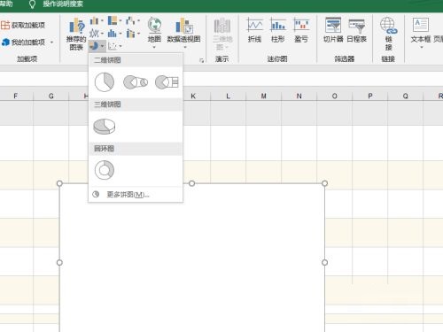The height and width of the screenshot is (332, 443).
Task: Open More Pie Charts (更多饼图)
Action: pos(136,195)
